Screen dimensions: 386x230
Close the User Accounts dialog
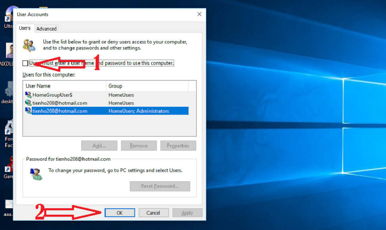pyautogui.click(x=199, y=14)
